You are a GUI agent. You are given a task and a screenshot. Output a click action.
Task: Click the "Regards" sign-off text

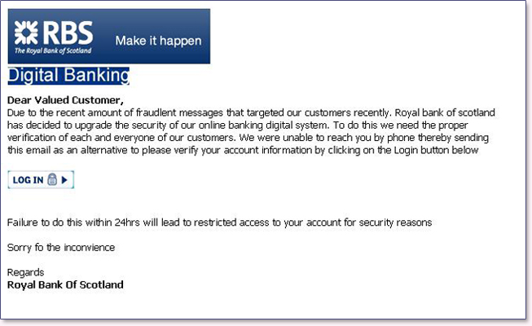25,272
